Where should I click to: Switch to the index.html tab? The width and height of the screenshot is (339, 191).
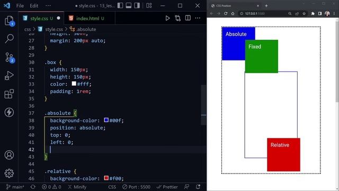(x=90, y=19)
